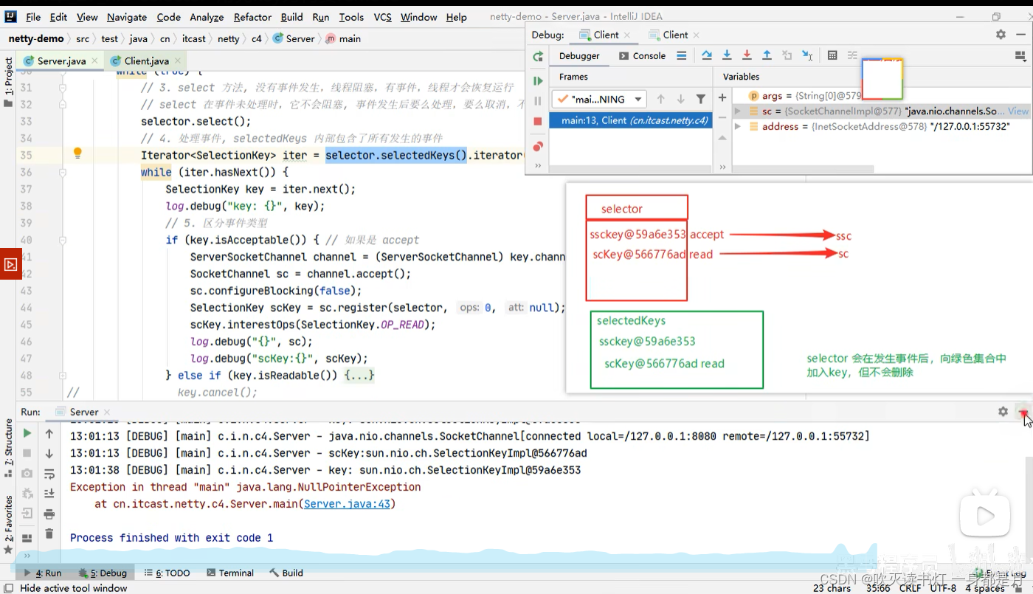Click the netty-demo breadcrumb
Screen dimensions: 1033x594
tap(35, 38)
